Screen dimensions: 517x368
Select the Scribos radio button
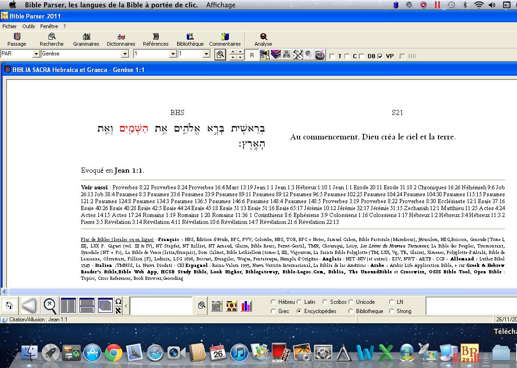[x=325, y=302]
